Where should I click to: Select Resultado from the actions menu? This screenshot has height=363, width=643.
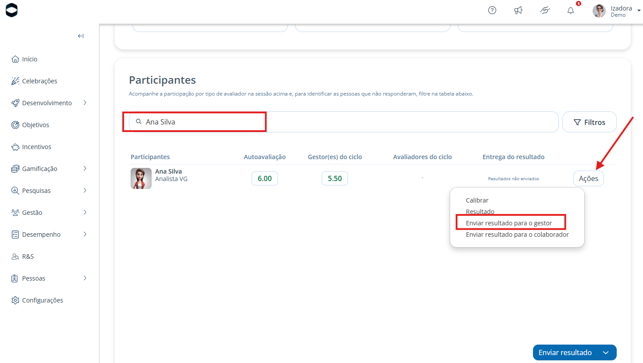coord(480,212)
